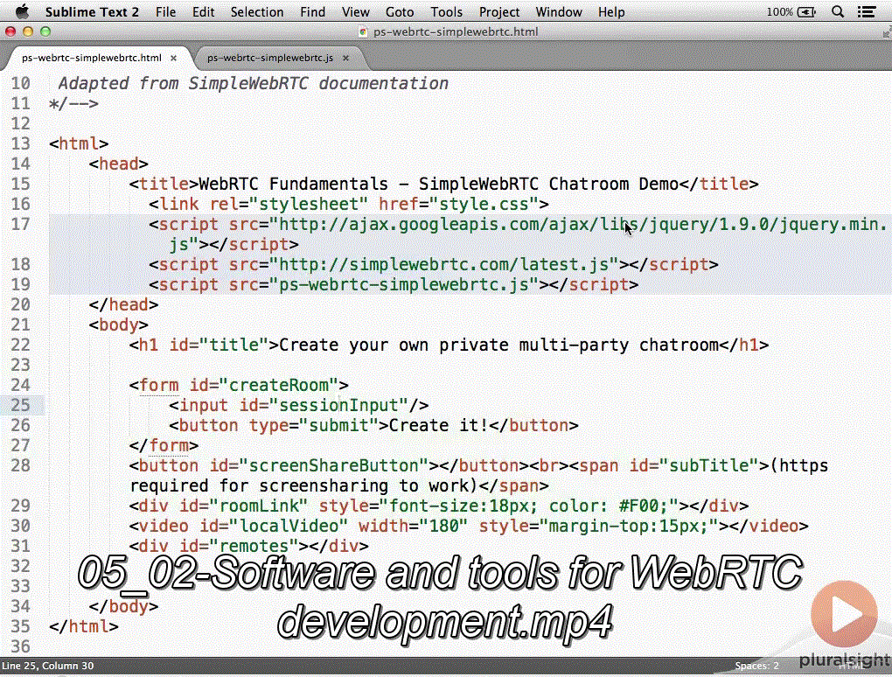The width and height of the screenshot is (892, 677).
Task: Click the title tag text on line 15
Action: (x=439, y=184)
